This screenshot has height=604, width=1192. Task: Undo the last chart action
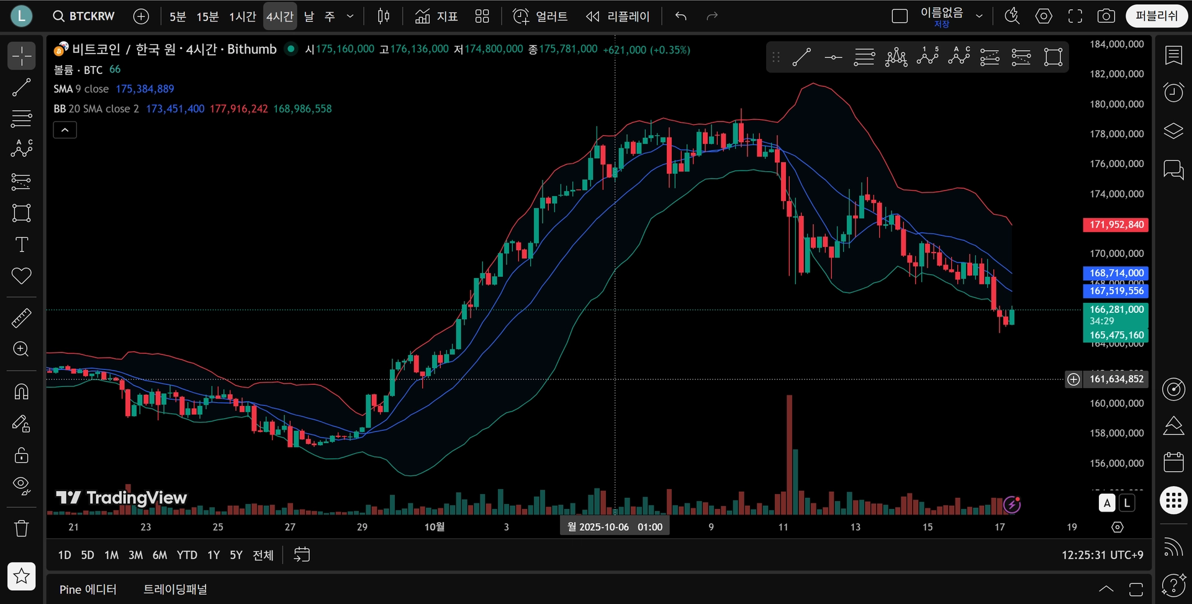(681, 16)
